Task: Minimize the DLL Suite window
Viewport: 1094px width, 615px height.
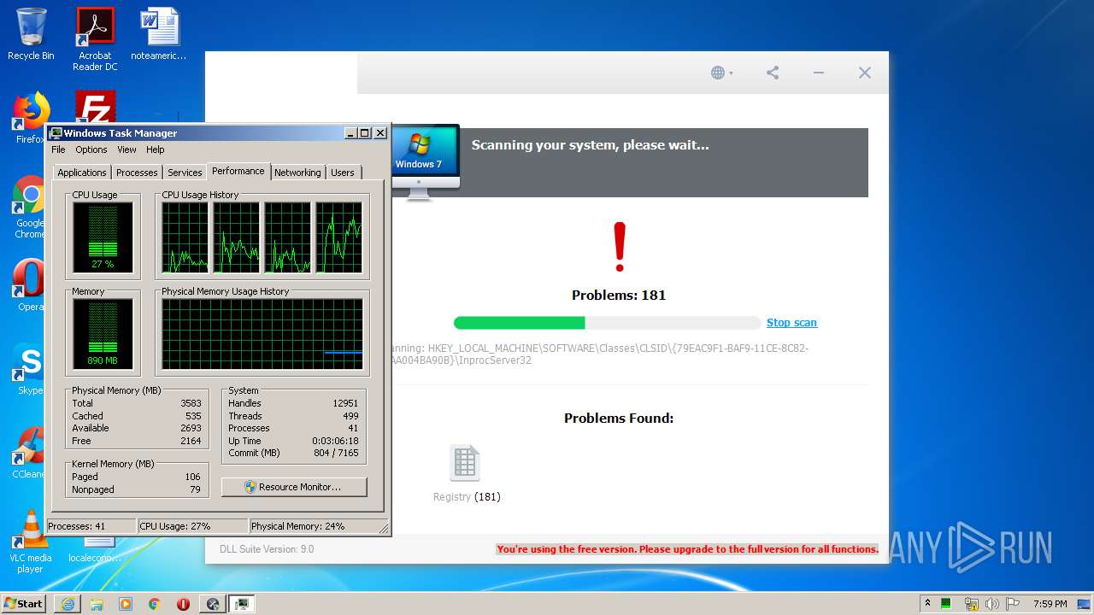Action: (819, 73)
